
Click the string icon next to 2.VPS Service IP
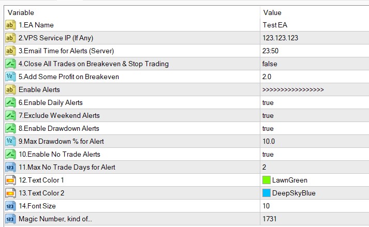(x=10, y=38)
